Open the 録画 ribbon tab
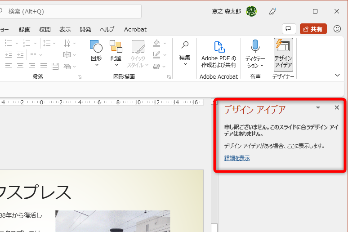This screenshot has height=232, width=348. pos(25,29)
